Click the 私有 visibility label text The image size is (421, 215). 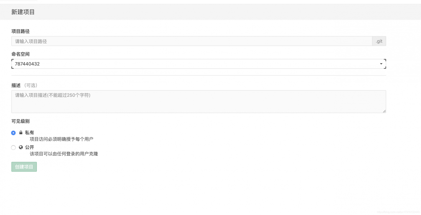pyautogui.click(x=30, y=133)
